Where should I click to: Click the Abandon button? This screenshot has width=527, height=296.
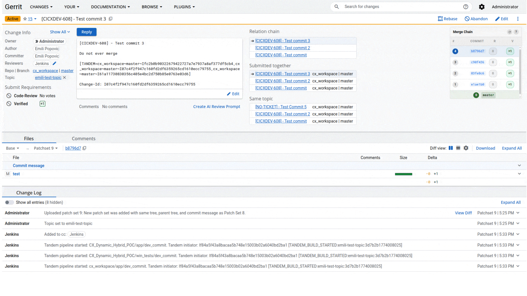point(476,19)
